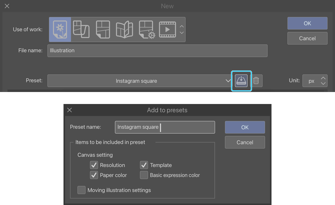Click the trash icon to delete preset

pyautogui.click(x=256, y=81)
